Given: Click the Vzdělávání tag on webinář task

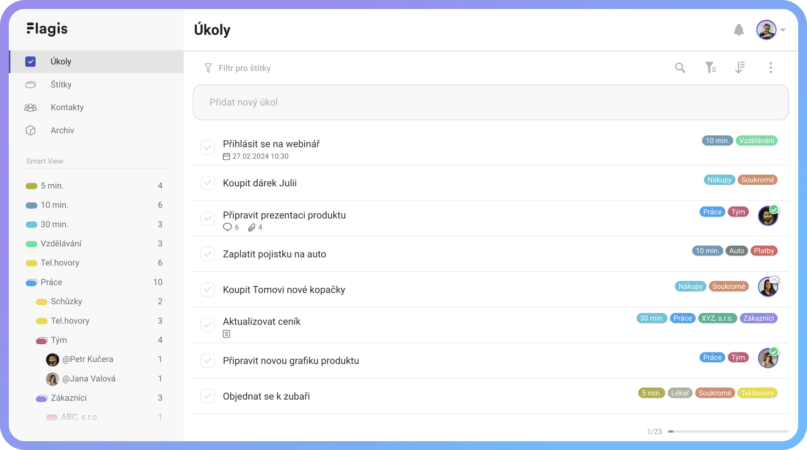Looking at the screenshot, I should 757,141.
